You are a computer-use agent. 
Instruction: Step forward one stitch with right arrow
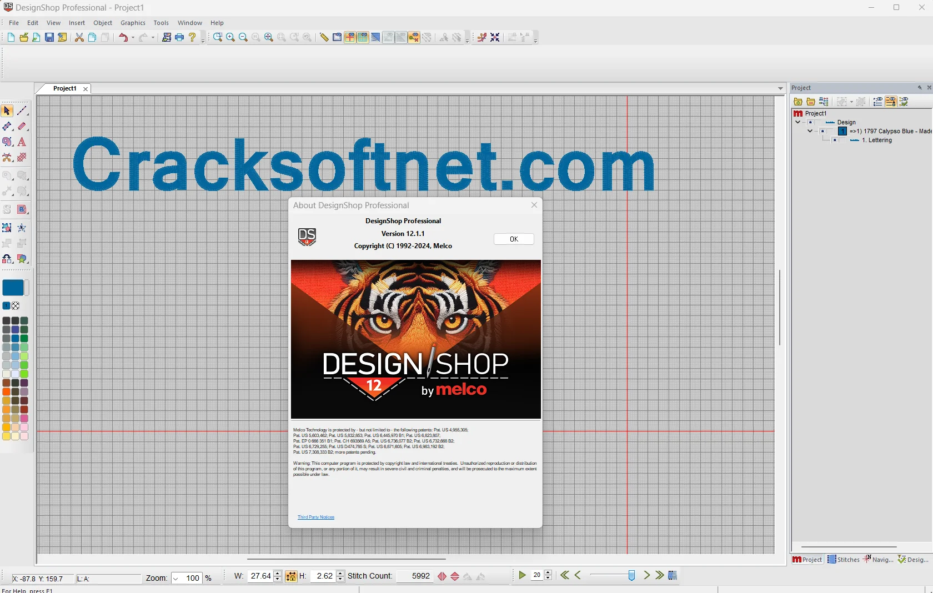[x=646, y=575]
